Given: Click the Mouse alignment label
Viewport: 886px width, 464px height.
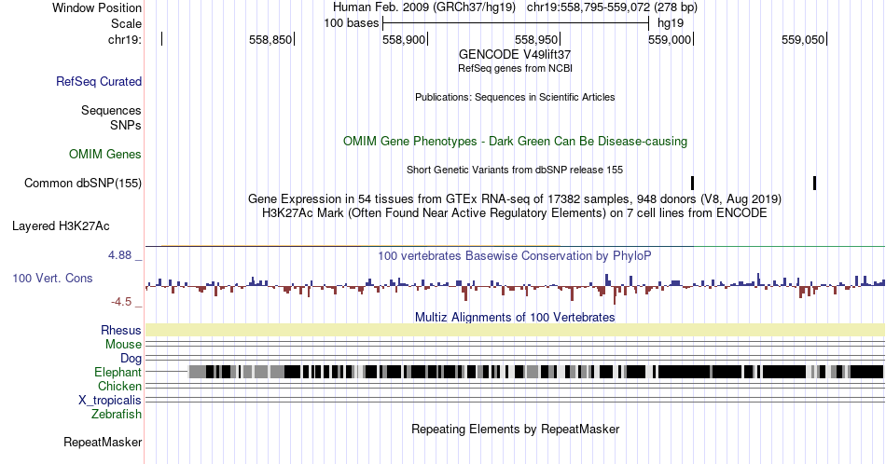Looking at the screenshot, I should tap(123, 345).
